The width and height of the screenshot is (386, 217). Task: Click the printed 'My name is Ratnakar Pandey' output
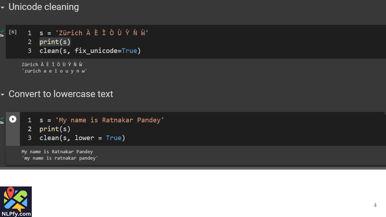tap(57, 151)
